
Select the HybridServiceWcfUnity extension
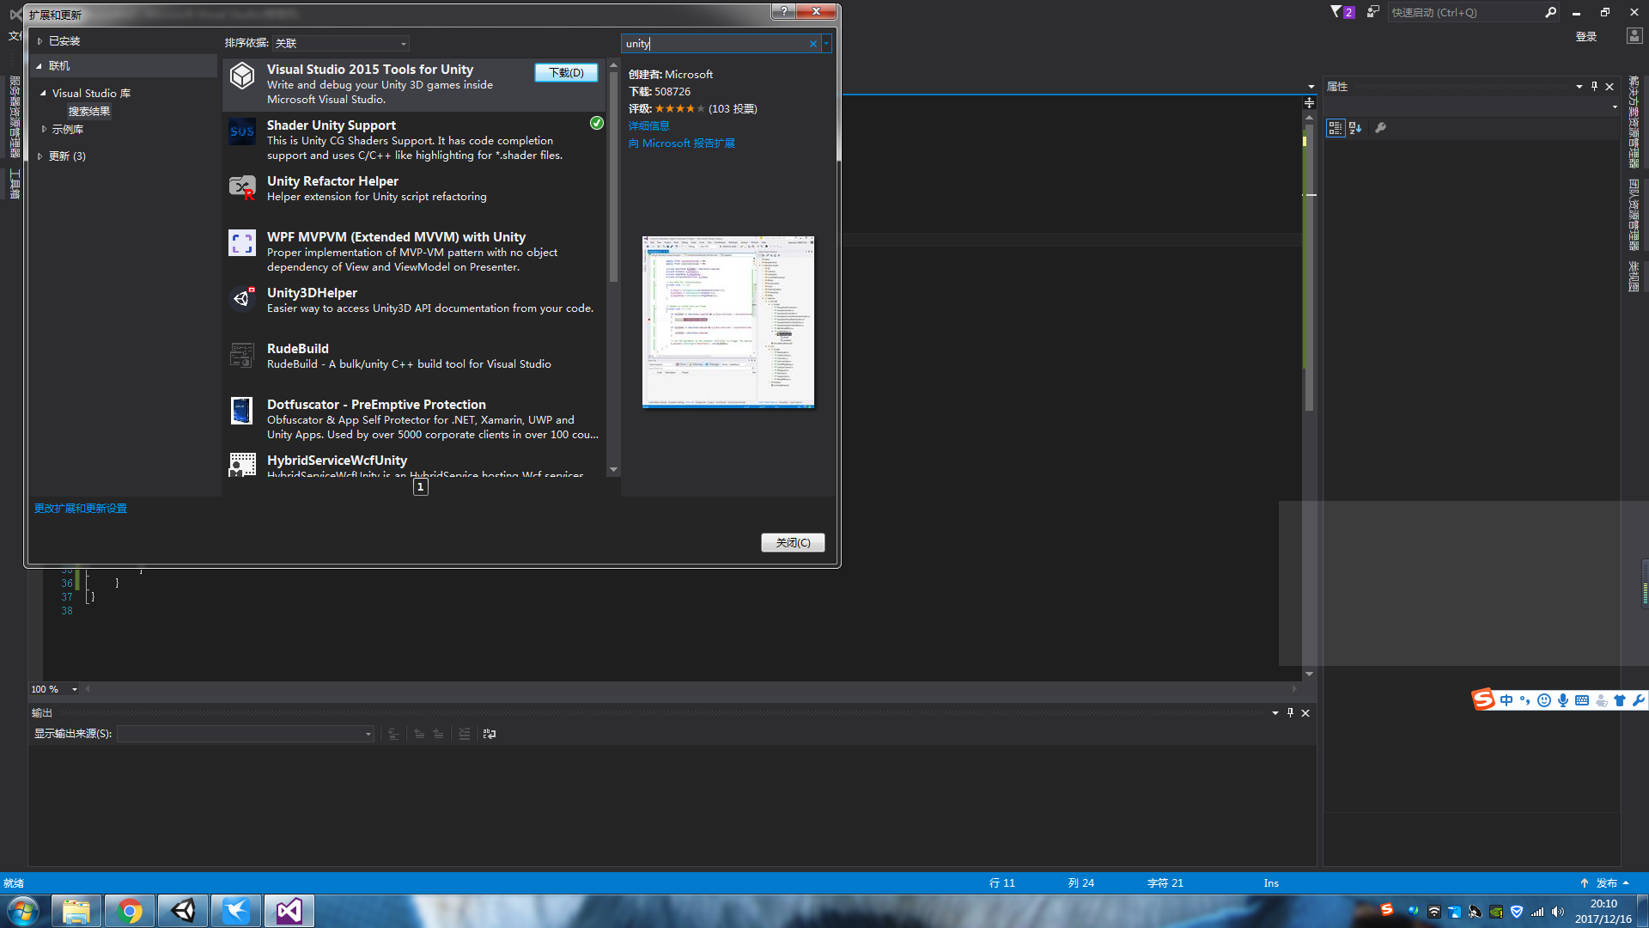pos(414,465)
